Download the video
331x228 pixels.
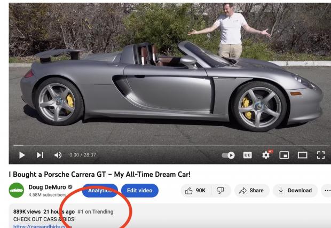pos(295,191)
